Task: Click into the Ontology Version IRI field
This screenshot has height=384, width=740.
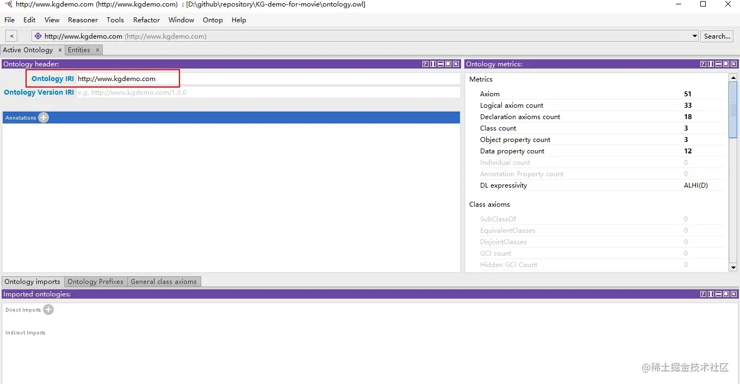Action: click(x=268, y=92)
